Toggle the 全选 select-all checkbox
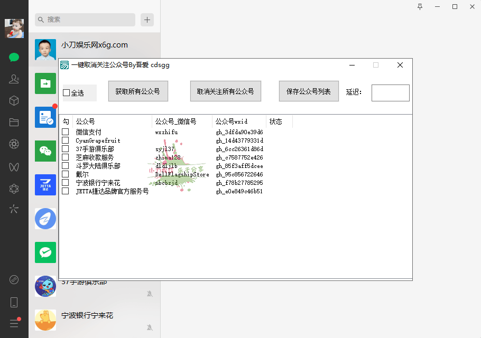481x338 pixels. 67,93
